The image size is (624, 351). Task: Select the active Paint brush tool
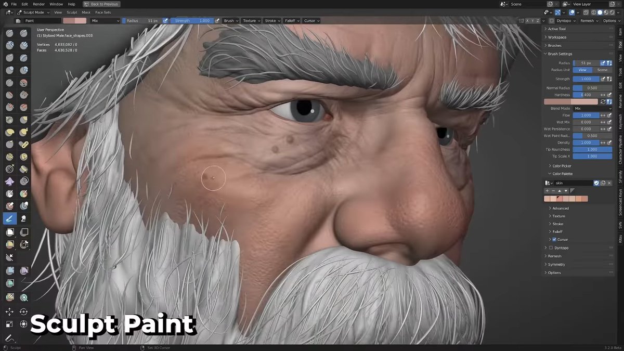10,219
